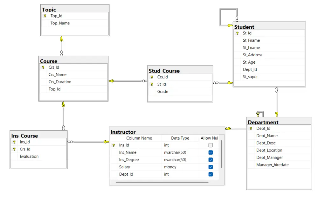Click the primary key icon beside Top_Id
The image size is (318, 202).
pos(45,16)
